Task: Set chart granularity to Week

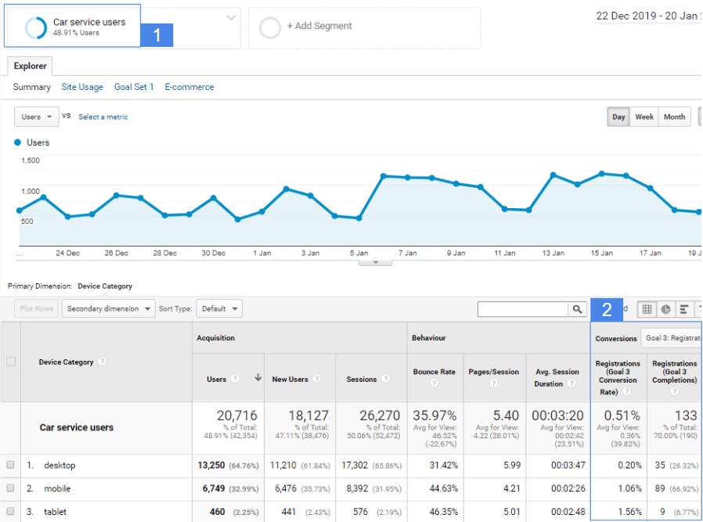Action: pos(644,117)
